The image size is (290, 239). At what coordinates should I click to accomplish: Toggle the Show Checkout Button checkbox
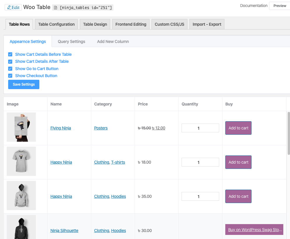(x=10, y=76)
